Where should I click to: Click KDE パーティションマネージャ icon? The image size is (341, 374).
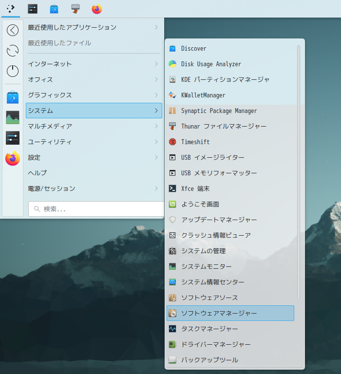pyautogui.click(x=172, y=79)
